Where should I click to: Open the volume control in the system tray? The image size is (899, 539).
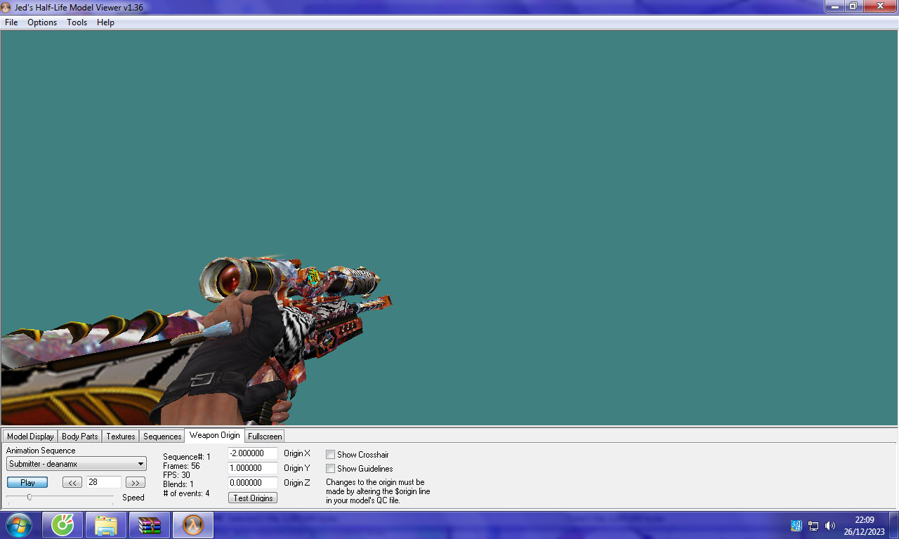[x=829, y=524]
